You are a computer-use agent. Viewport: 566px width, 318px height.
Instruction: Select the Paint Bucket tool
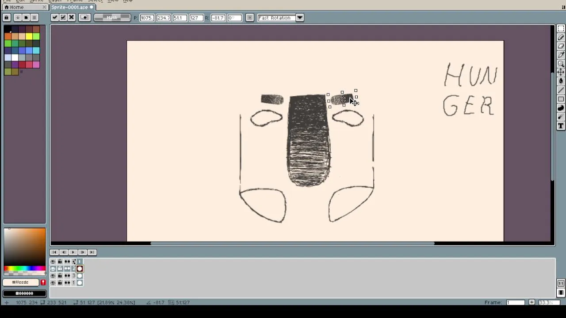(x=561, y=81)
